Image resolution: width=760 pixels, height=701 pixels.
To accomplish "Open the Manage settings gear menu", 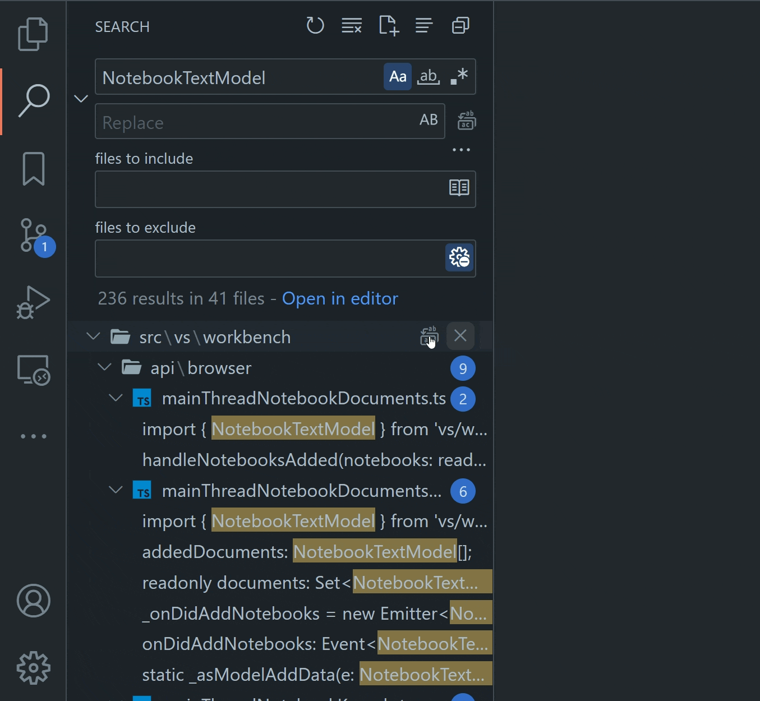I will point(33,667).
